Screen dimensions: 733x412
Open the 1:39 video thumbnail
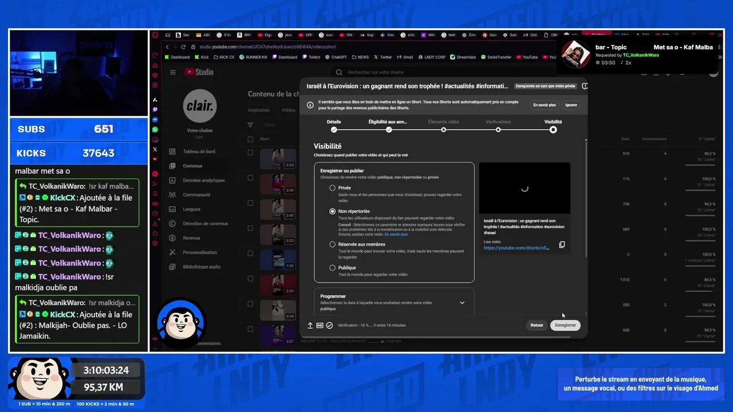click(278, 260)
